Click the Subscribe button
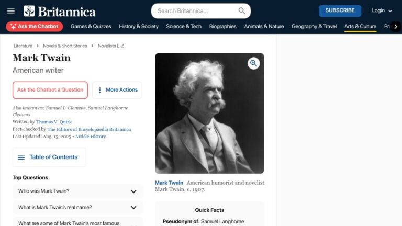This screenshot has height=226, width=402. (340, 11)
